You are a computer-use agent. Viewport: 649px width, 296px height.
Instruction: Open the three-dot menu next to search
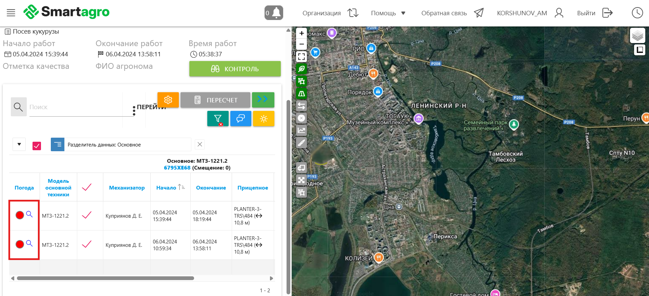[x=134, y=111]
